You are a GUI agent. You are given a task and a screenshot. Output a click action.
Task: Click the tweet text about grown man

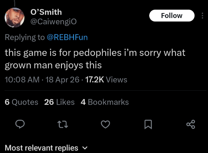click(53, 66)
